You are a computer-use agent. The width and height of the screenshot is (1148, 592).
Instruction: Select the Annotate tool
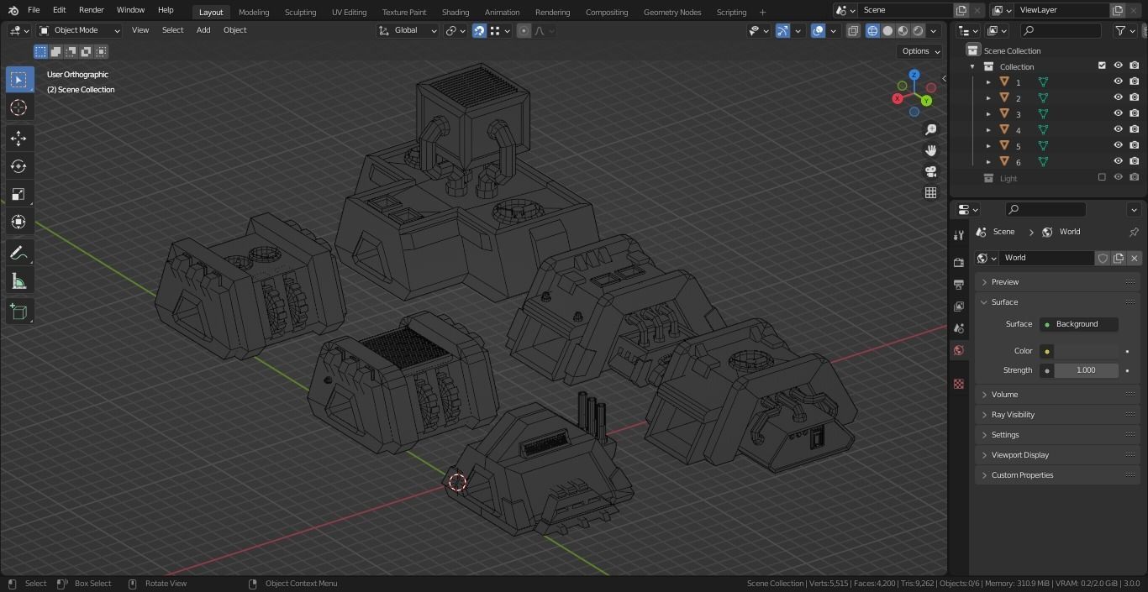click(x=18, y=252)
